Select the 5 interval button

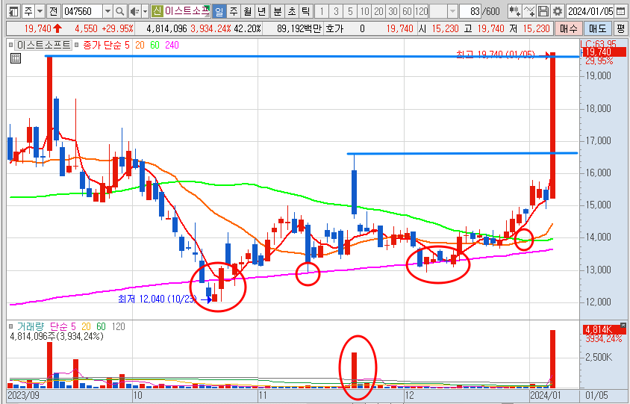pyautogui.click(x=350, y=11)
